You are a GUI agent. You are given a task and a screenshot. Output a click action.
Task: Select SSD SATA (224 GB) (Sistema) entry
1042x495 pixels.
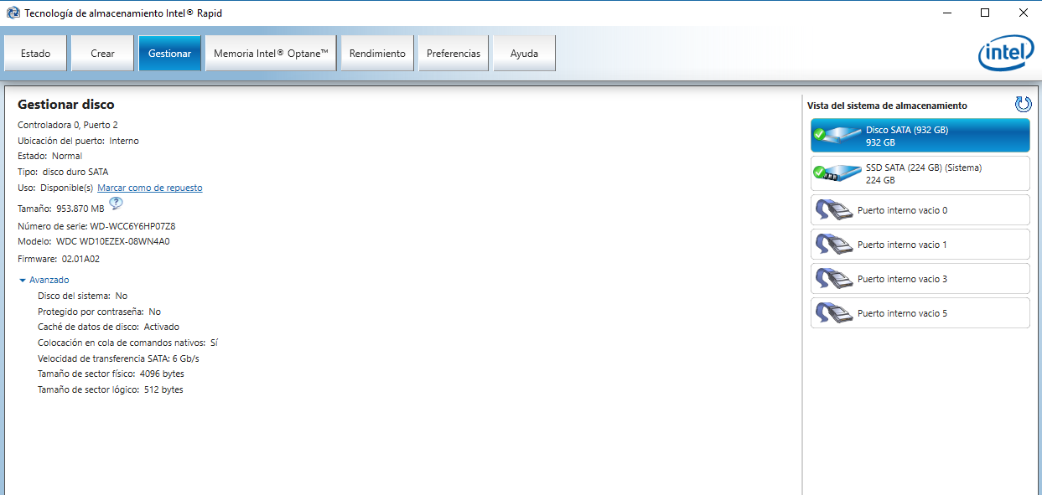pyautogui.click(x=920, y=173)
